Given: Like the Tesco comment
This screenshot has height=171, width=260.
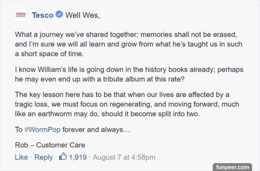Looking at the screenshot, I should click(21, 157).
